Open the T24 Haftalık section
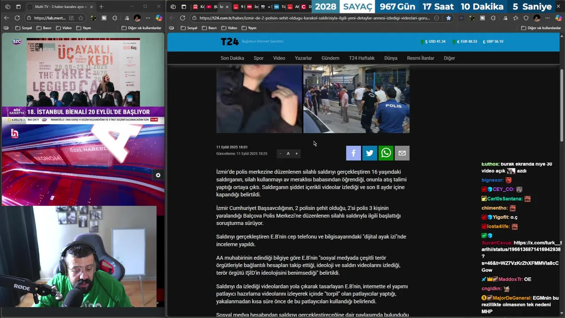Viewport: 565px width, 318px height. click(362, 58)
